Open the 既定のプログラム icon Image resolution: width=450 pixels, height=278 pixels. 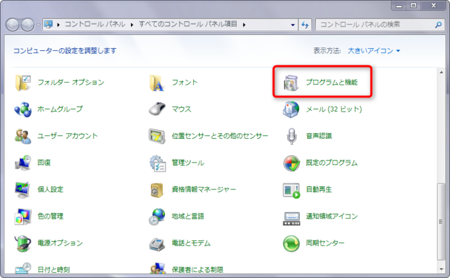click(x=292, y=162)
